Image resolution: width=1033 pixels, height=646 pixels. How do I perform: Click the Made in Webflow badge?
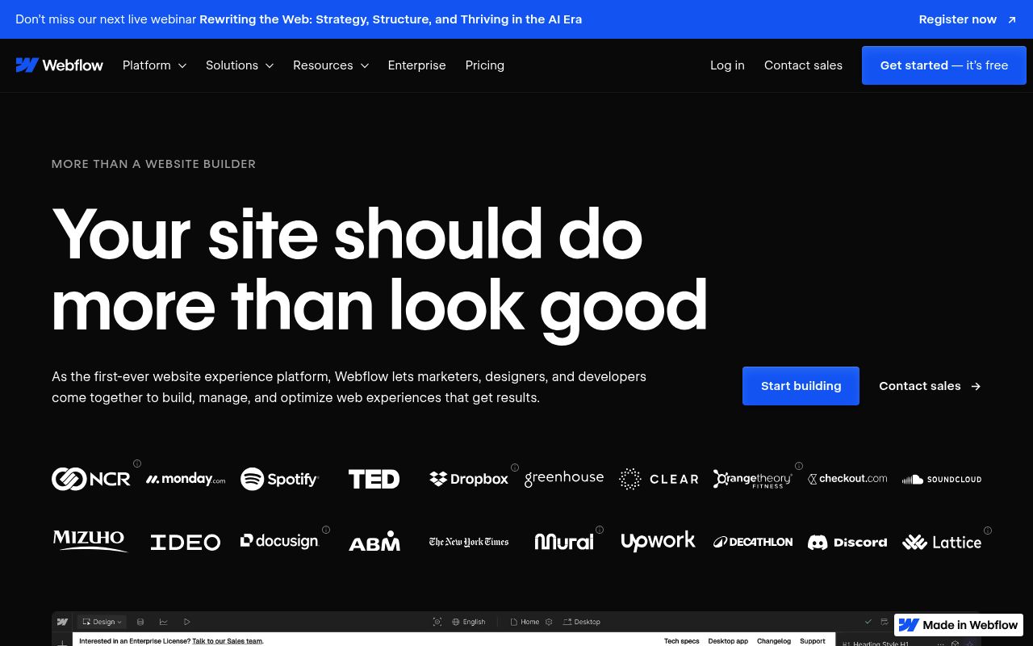pyautogui.click(x=959, y=625)
